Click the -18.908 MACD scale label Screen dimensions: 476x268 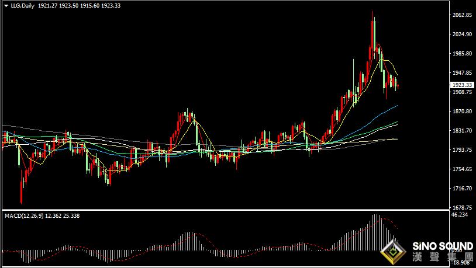click(x=461, y=263)
